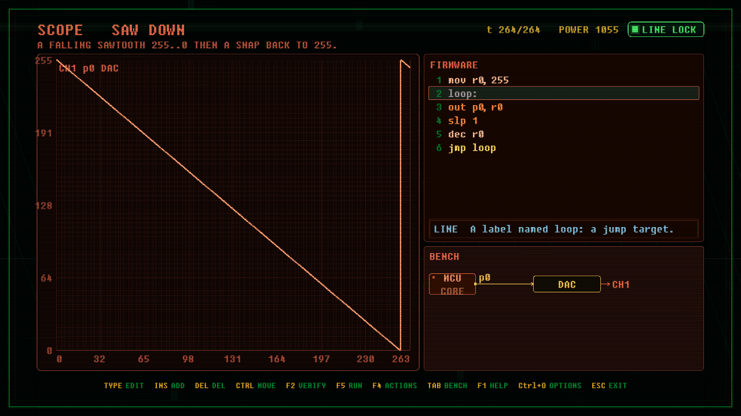
Task: Select firmware line out p0, r0
Action: (563, 107)
